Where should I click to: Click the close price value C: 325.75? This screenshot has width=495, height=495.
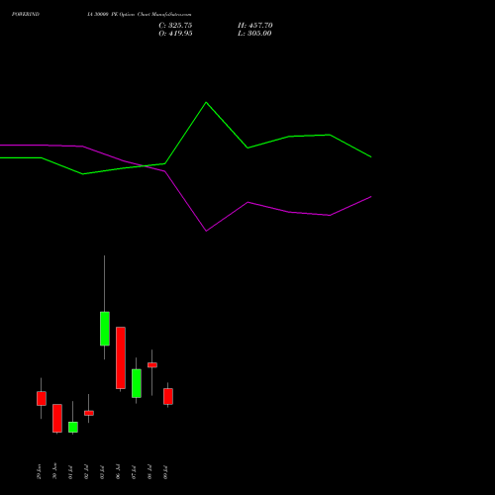175,26
